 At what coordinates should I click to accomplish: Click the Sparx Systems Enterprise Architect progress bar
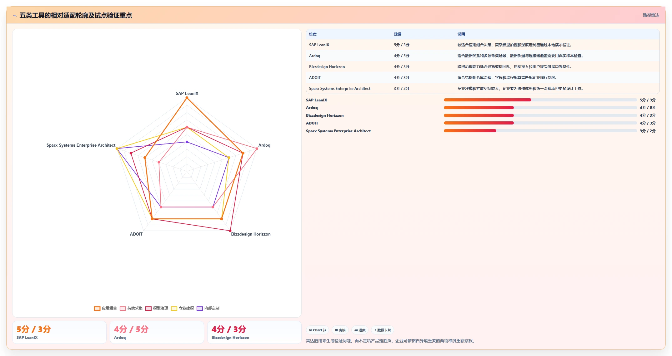[x=540, y=131]
